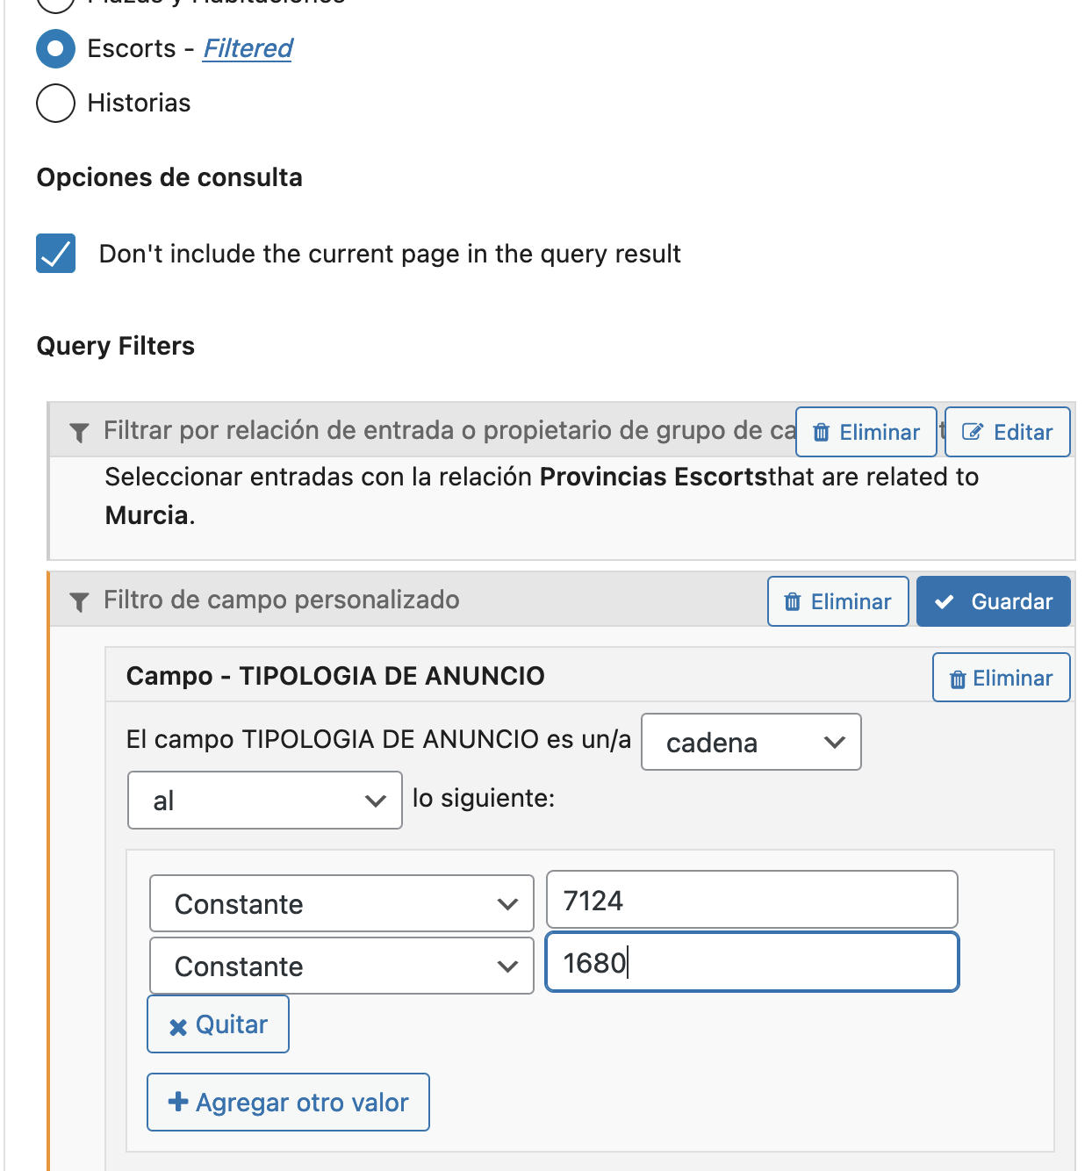Click the plus icon on Agregar otro valor
This screenshot has width=1092, height=1171.
coord(178,1102)
